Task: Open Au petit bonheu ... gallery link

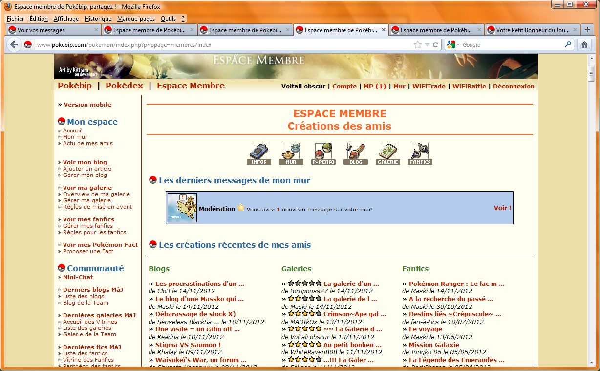Action: point(352,345)
